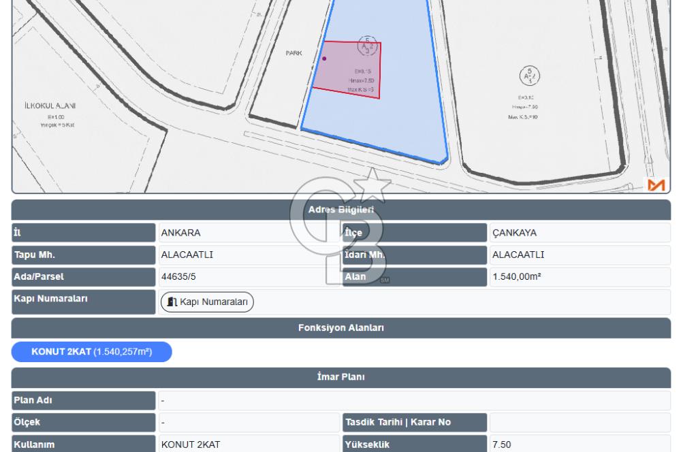Open the Kapı Numaraları list
The image size is (681, 452).
208,302
